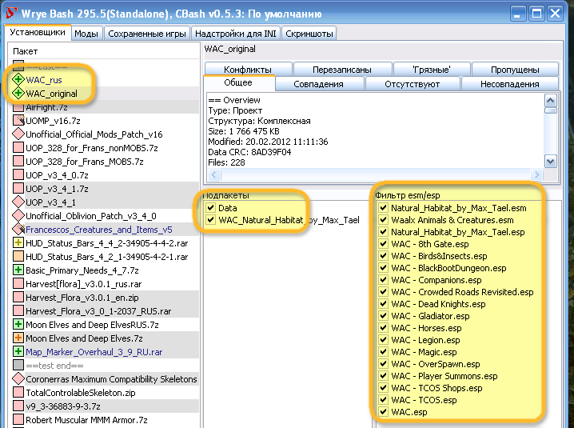Disable the WAC - 8th Gate.esp checkbox
The height and width of the screenshot is (428, 574).
click(383, 244)
